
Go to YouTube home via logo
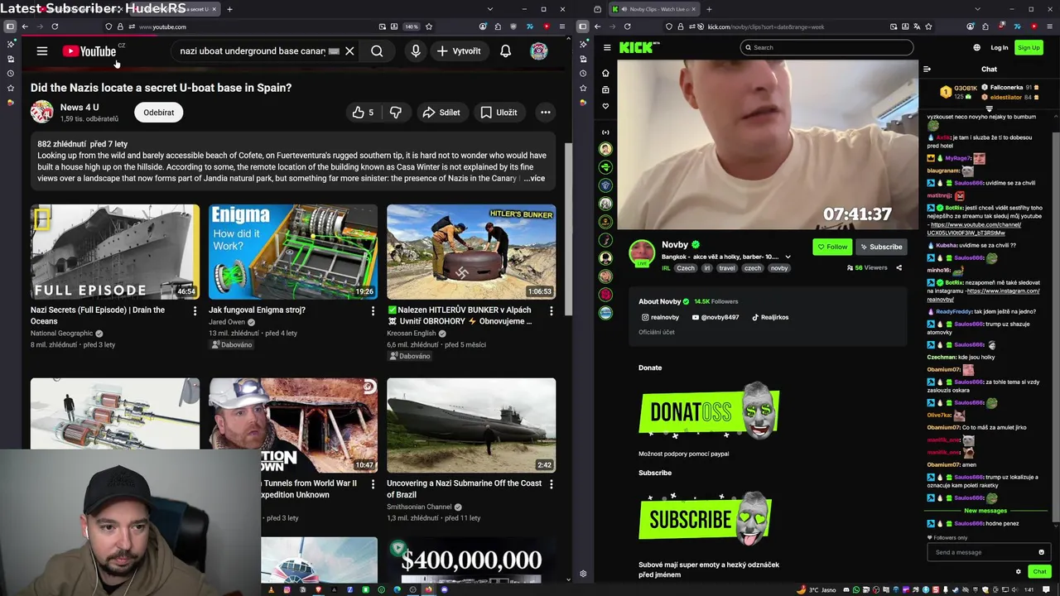(x=89, y=51)
